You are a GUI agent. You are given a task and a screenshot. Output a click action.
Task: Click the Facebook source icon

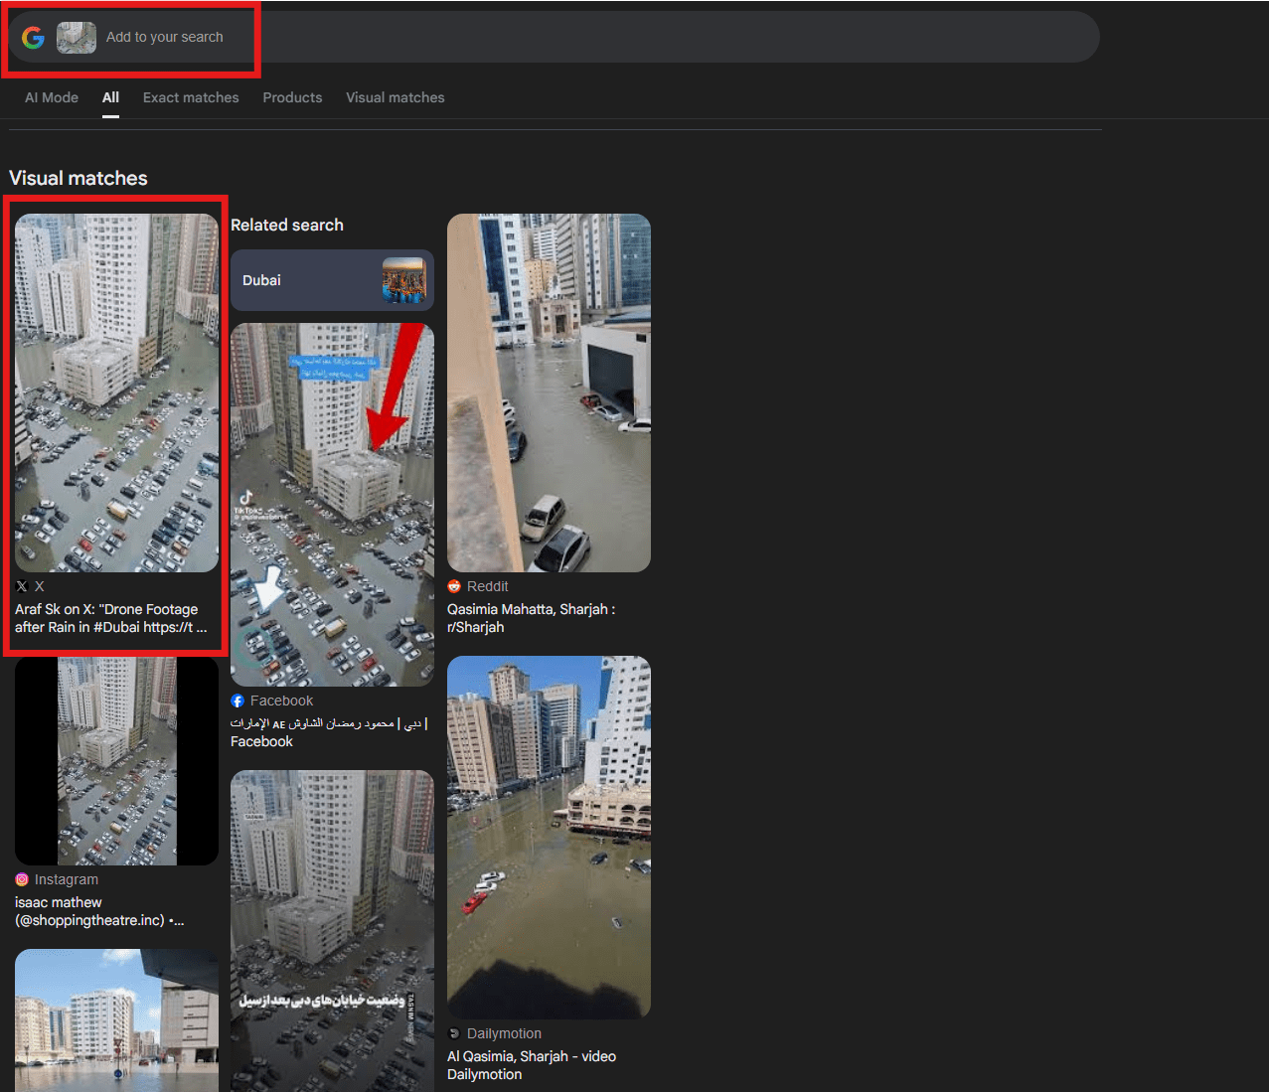click(238, 701)
